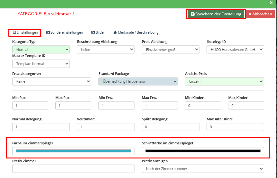
Task: Open the Standard Package dropdown
Action: [138, 81]
